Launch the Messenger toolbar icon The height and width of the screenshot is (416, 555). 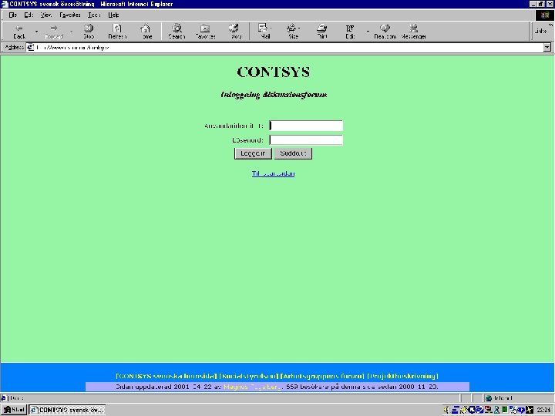coord(413,28)
